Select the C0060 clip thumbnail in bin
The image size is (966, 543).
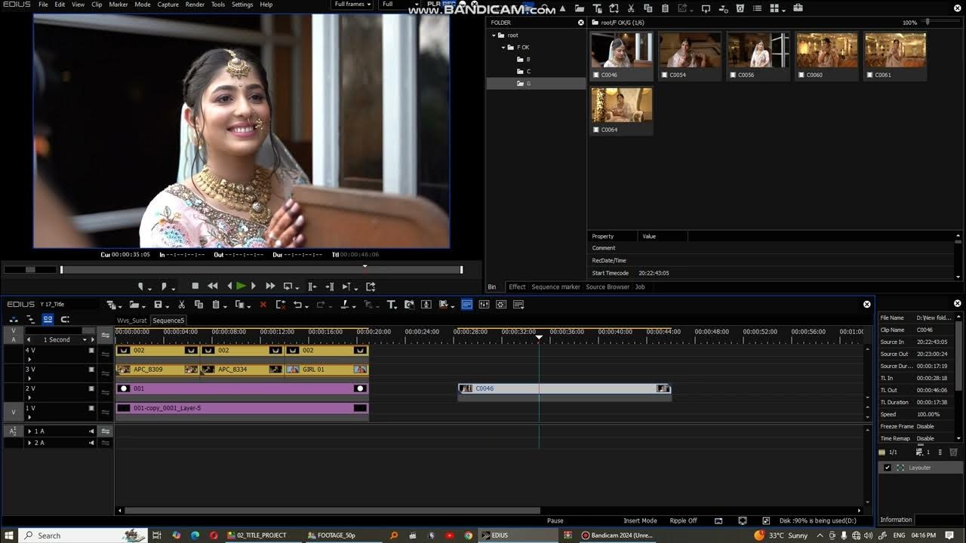(x=826, y=51)
